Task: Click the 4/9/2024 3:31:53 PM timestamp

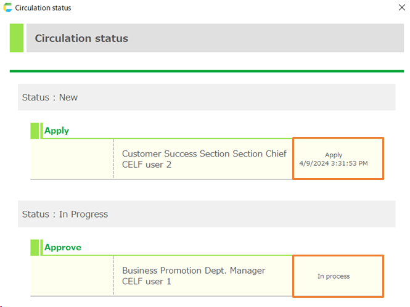Action: (x=334, y=163)
